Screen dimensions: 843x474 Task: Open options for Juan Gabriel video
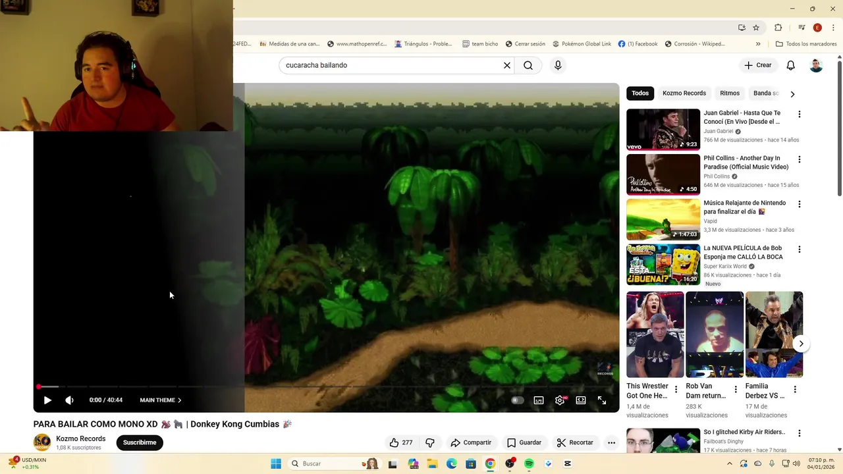click(x=800, y=115)
